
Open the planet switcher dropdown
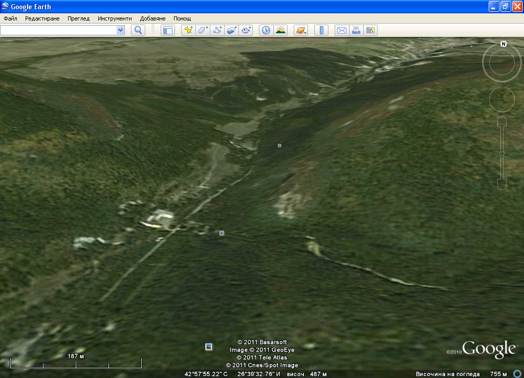point(301,30)
